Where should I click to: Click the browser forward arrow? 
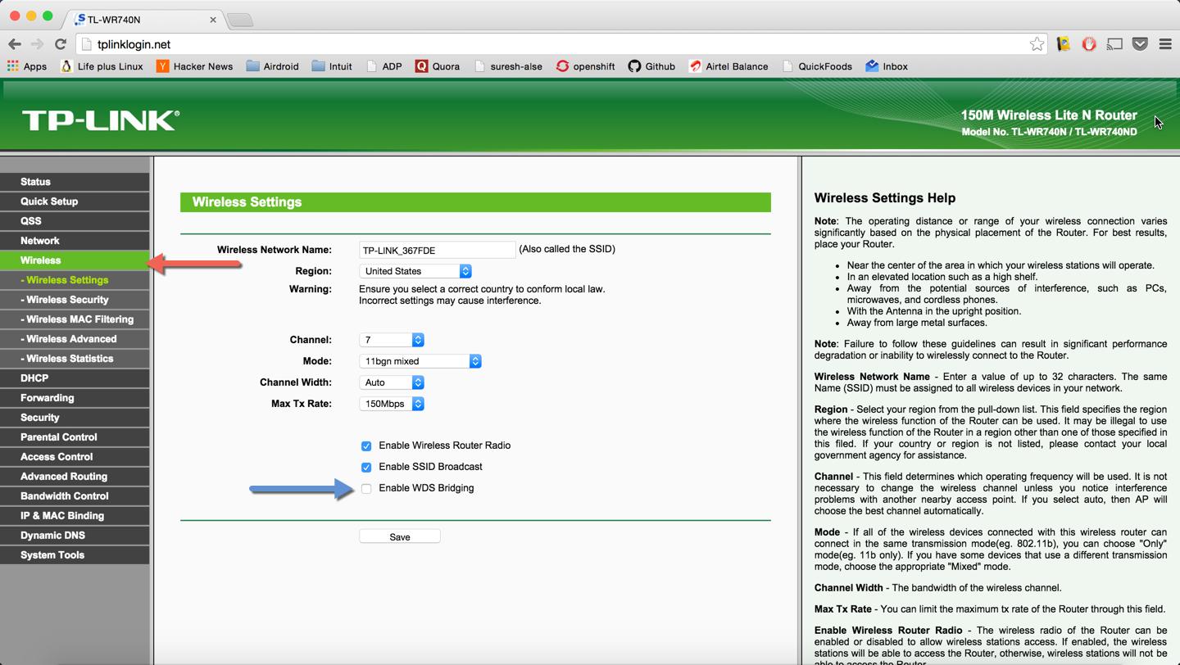click(x=37, y=44)
